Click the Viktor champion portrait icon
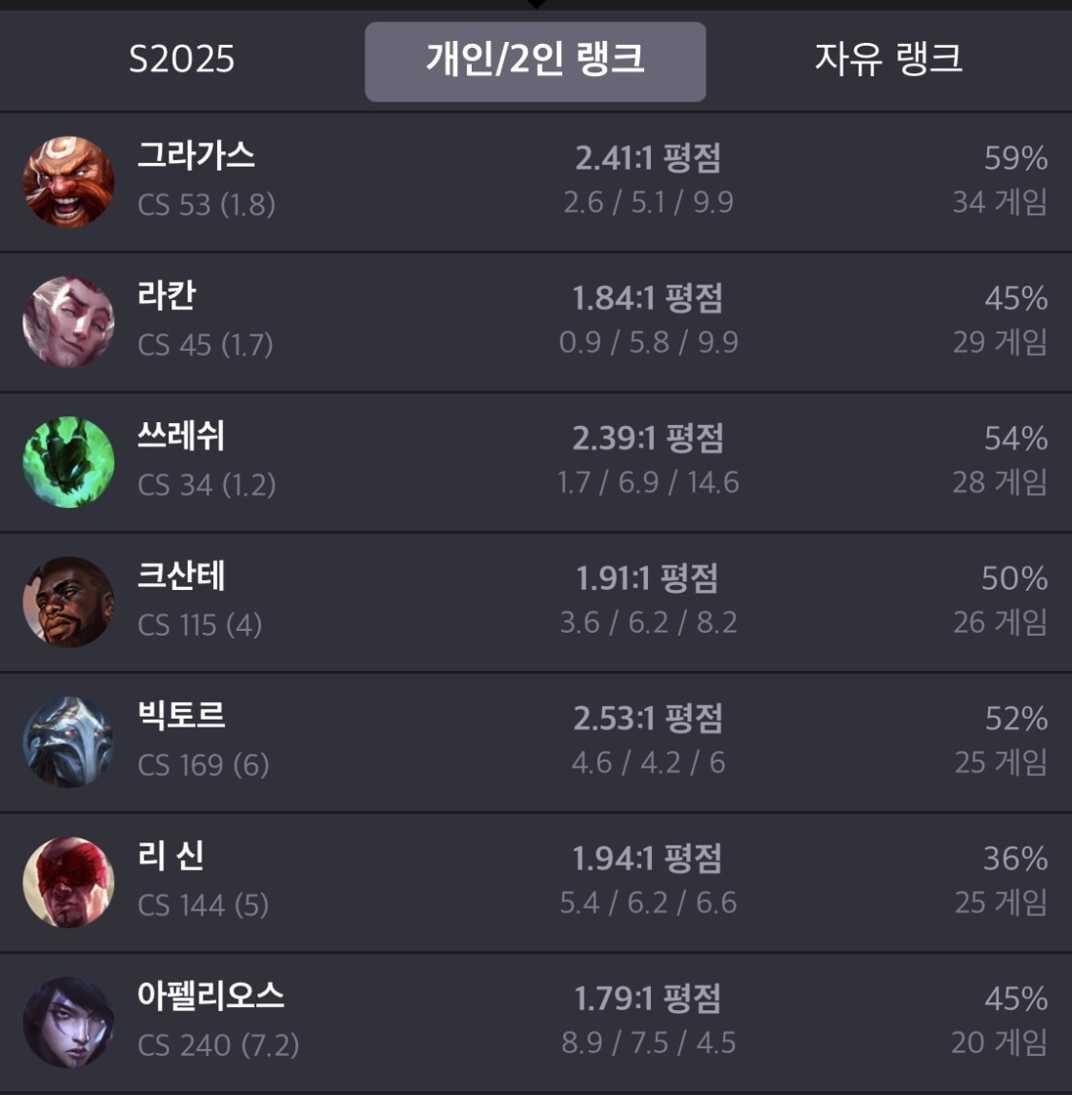1072x1095 pixels. [68, 742]
